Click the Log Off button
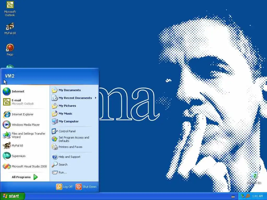This screenshot has height=200, width=267. click(x=64, y=187)
